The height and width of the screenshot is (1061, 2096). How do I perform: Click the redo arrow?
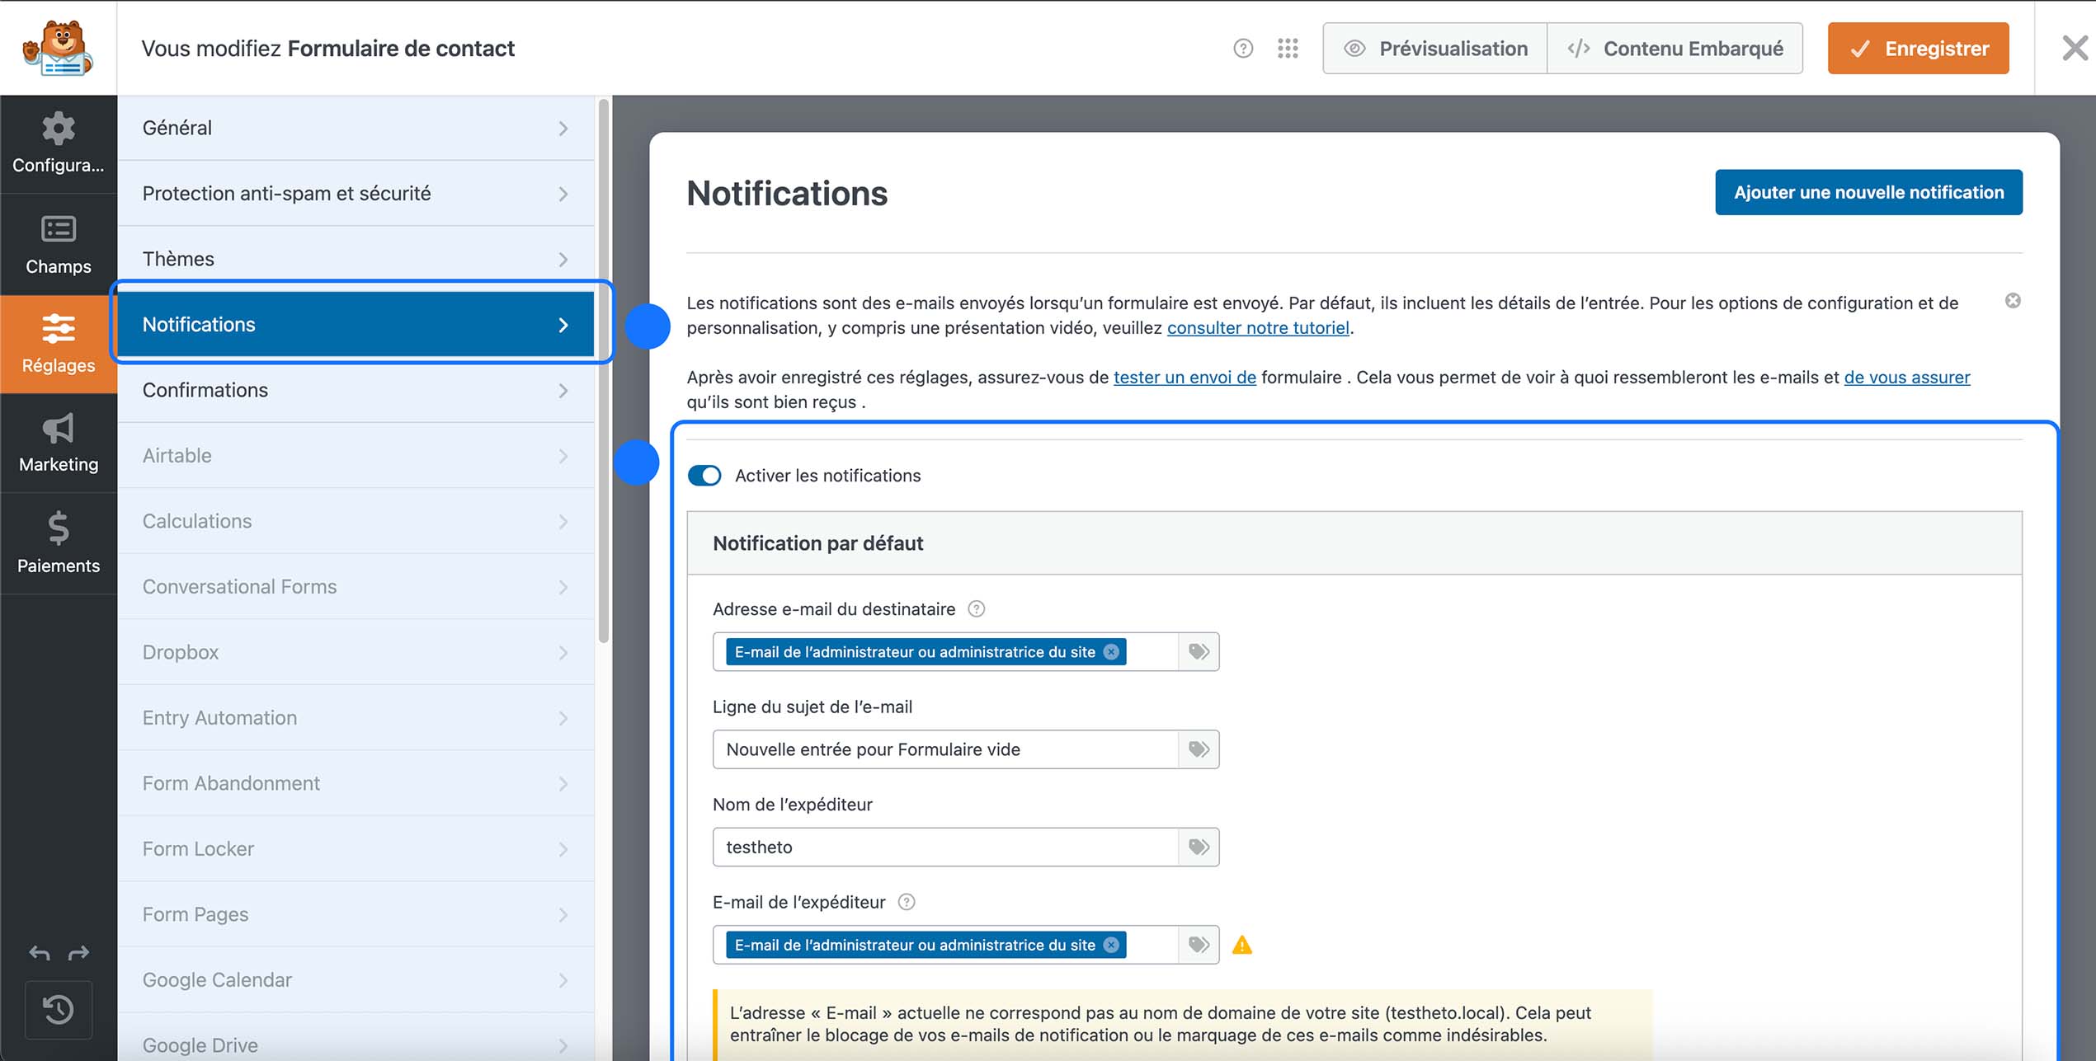pos(80,953)
